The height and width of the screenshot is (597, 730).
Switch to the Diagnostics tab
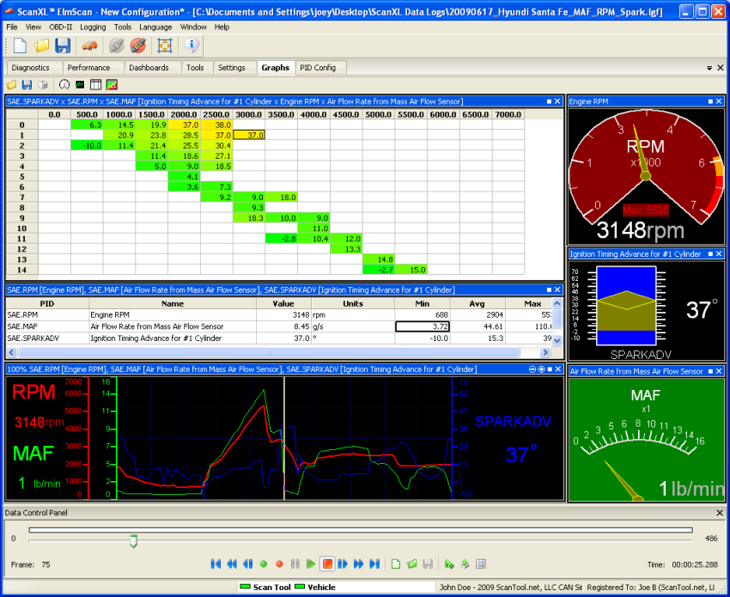click(31, 68)
